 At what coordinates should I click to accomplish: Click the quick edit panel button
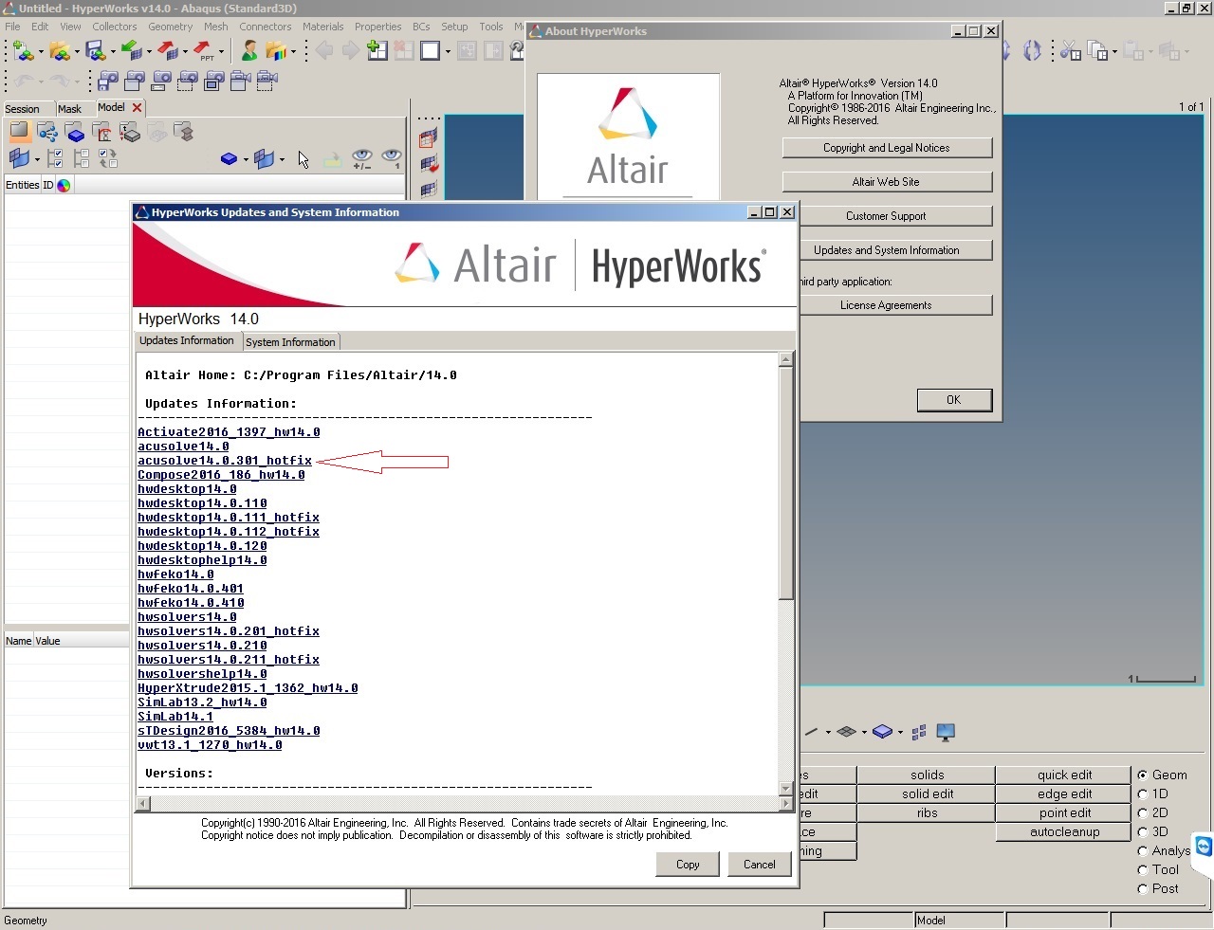pos(1064,775)
